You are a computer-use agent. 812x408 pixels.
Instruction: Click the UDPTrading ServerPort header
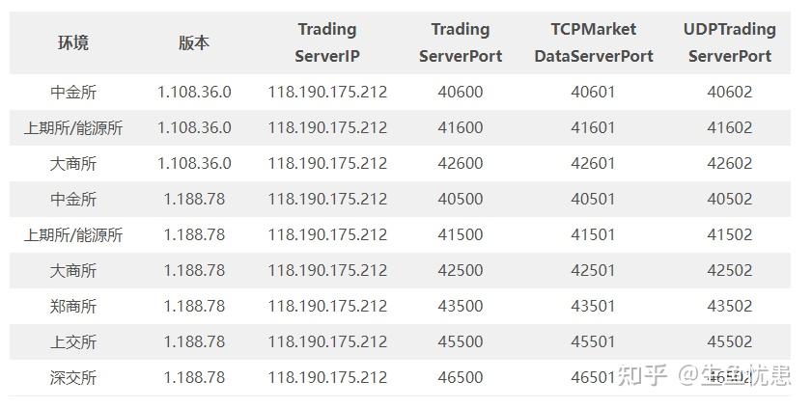pos(729,42)
